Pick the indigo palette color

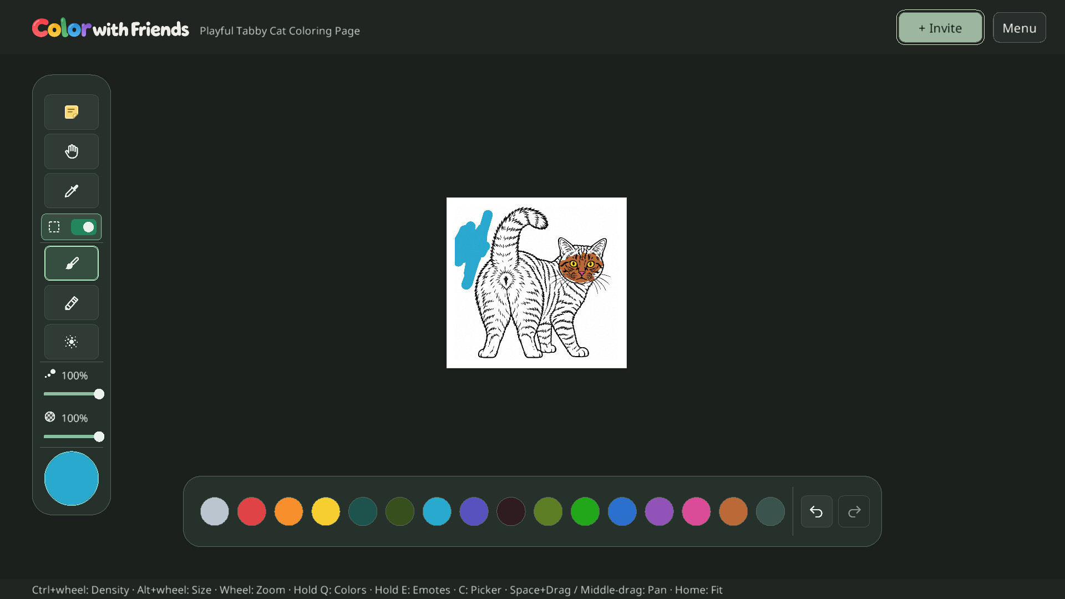tap(474, 511)
